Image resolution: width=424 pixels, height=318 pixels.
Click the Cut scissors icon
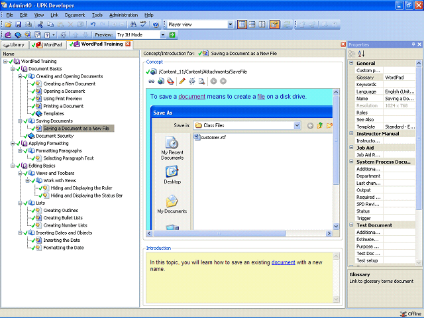(40, 25)
